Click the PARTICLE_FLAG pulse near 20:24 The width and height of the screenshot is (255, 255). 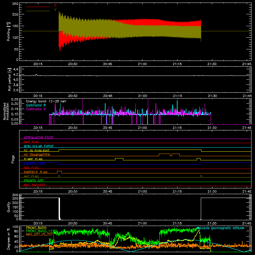tap(59, 172)
